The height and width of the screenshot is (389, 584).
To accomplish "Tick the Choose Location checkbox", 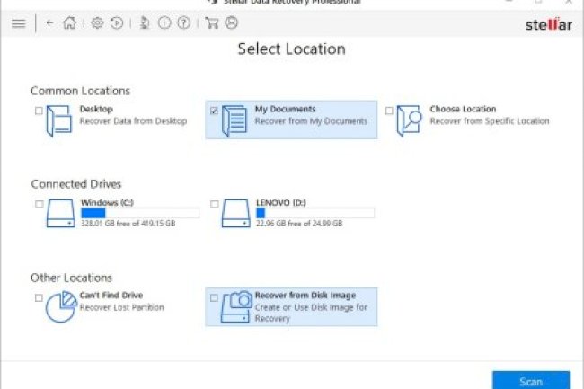I will 389,111.
